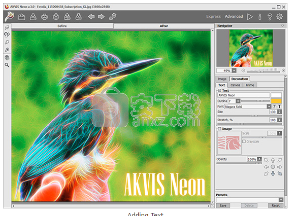Click navigator zoom in plus button

pos(283,70)
